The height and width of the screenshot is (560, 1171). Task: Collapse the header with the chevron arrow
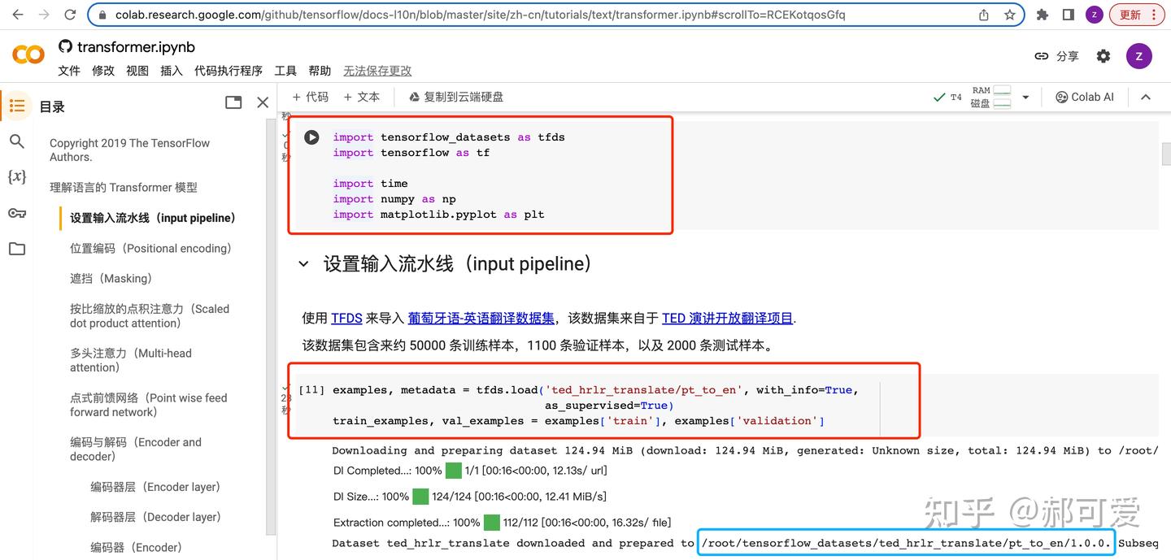(x=1146, y=97)
